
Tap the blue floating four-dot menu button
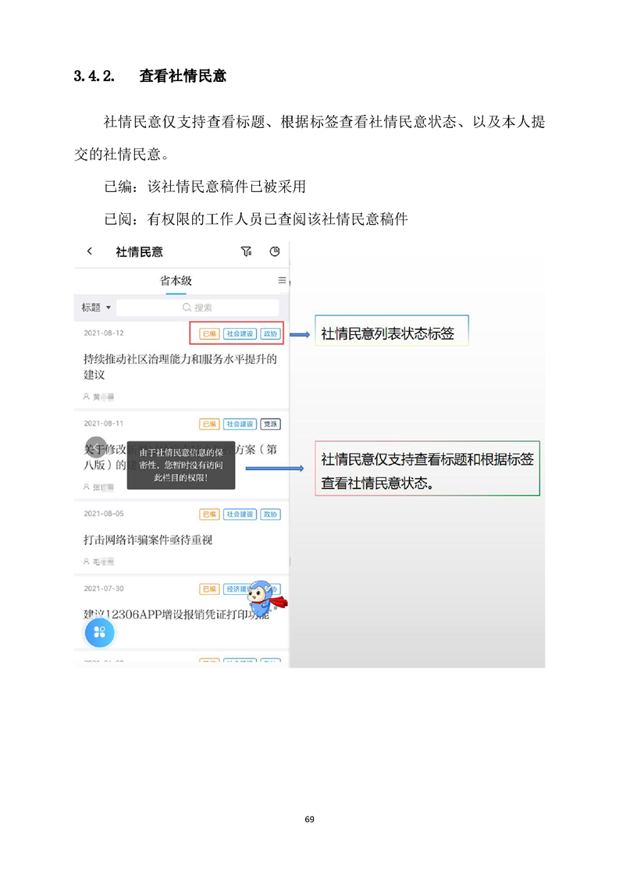99,632
